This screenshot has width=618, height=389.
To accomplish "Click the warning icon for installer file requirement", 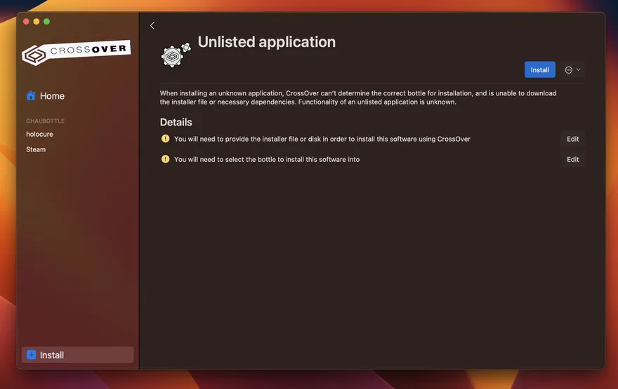I will tap(166, 139).
